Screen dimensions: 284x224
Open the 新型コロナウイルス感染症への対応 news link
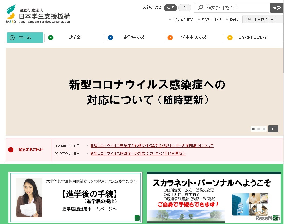[138, 153]
